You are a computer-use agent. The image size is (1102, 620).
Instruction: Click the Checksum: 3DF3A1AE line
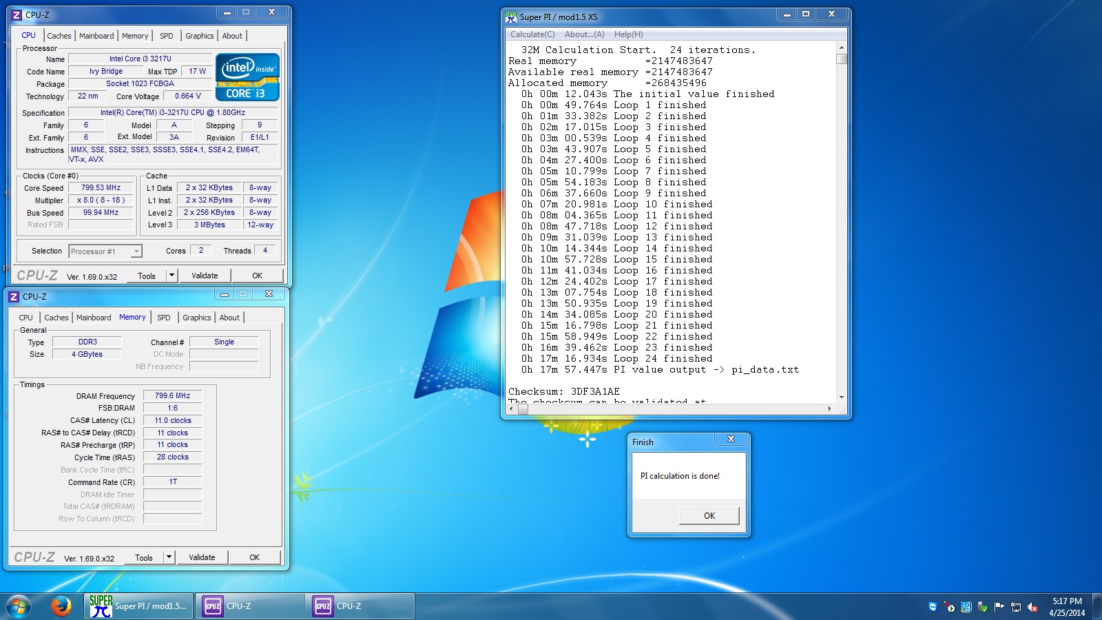point(564,391)
